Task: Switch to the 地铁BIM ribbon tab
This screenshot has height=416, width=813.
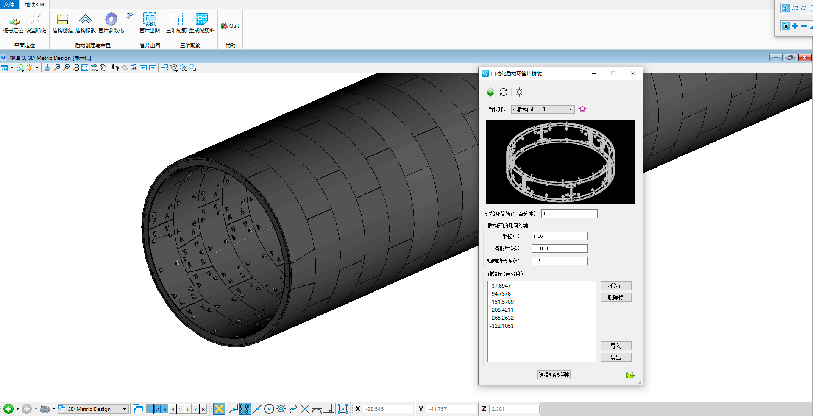Action: (x=34, y=5)
